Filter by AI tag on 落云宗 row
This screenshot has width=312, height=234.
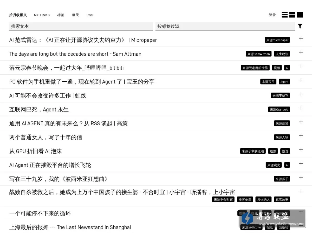coord(287,68)
